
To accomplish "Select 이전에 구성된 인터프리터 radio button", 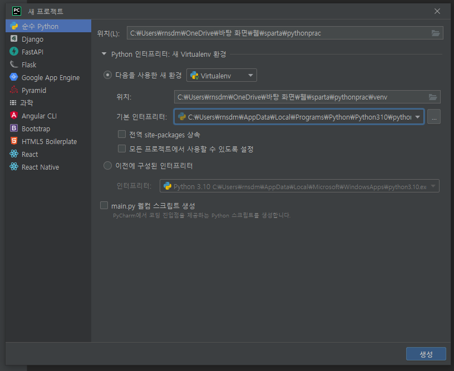I will tap(107, 166).
